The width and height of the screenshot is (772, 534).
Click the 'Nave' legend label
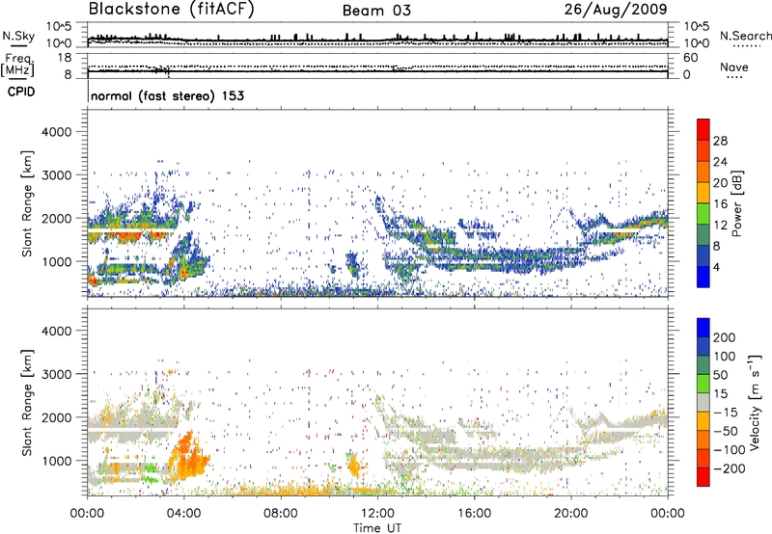pos(734,67)
